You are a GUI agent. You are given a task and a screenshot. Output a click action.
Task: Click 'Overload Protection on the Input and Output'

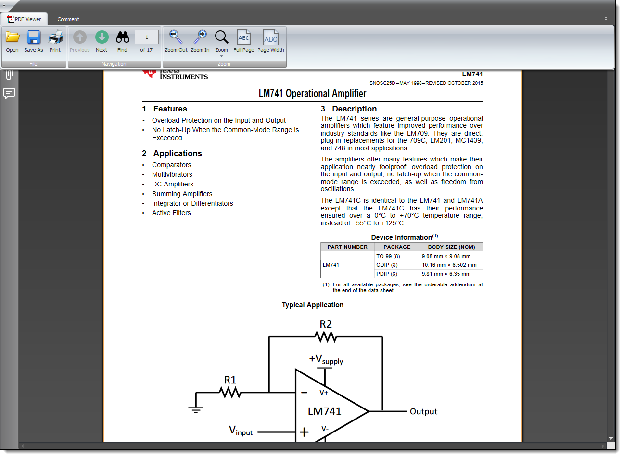(219, 120)
